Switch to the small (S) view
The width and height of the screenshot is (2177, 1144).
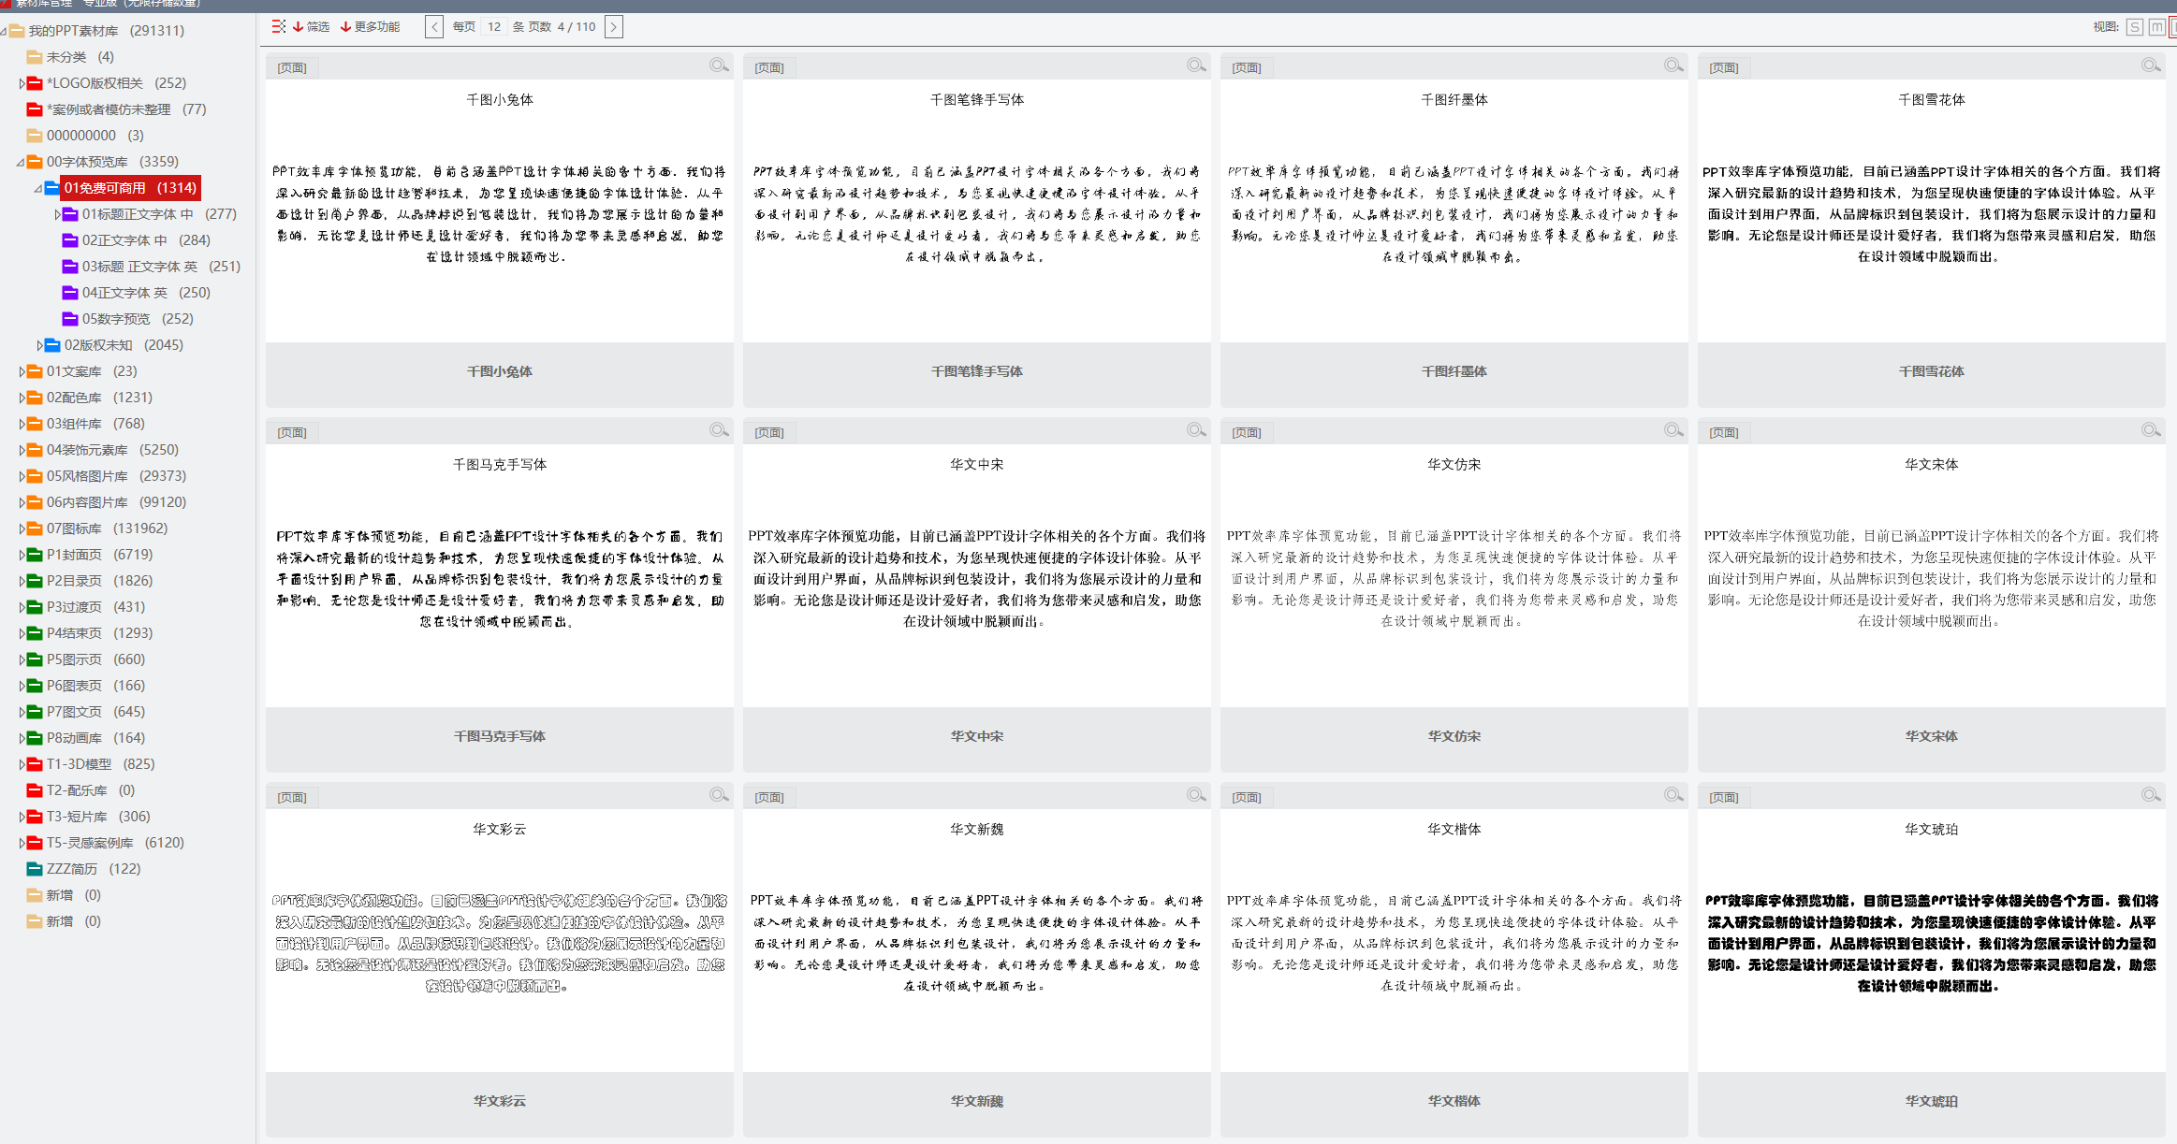coord(2135,27)
